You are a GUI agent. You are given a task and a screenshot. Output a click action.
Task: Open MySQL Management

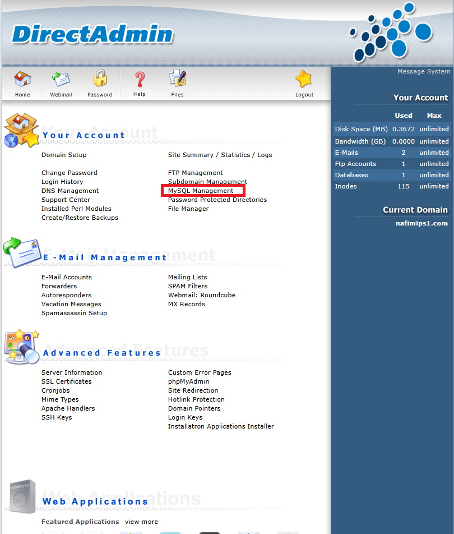pyautogui.click(x=201, y=191)
